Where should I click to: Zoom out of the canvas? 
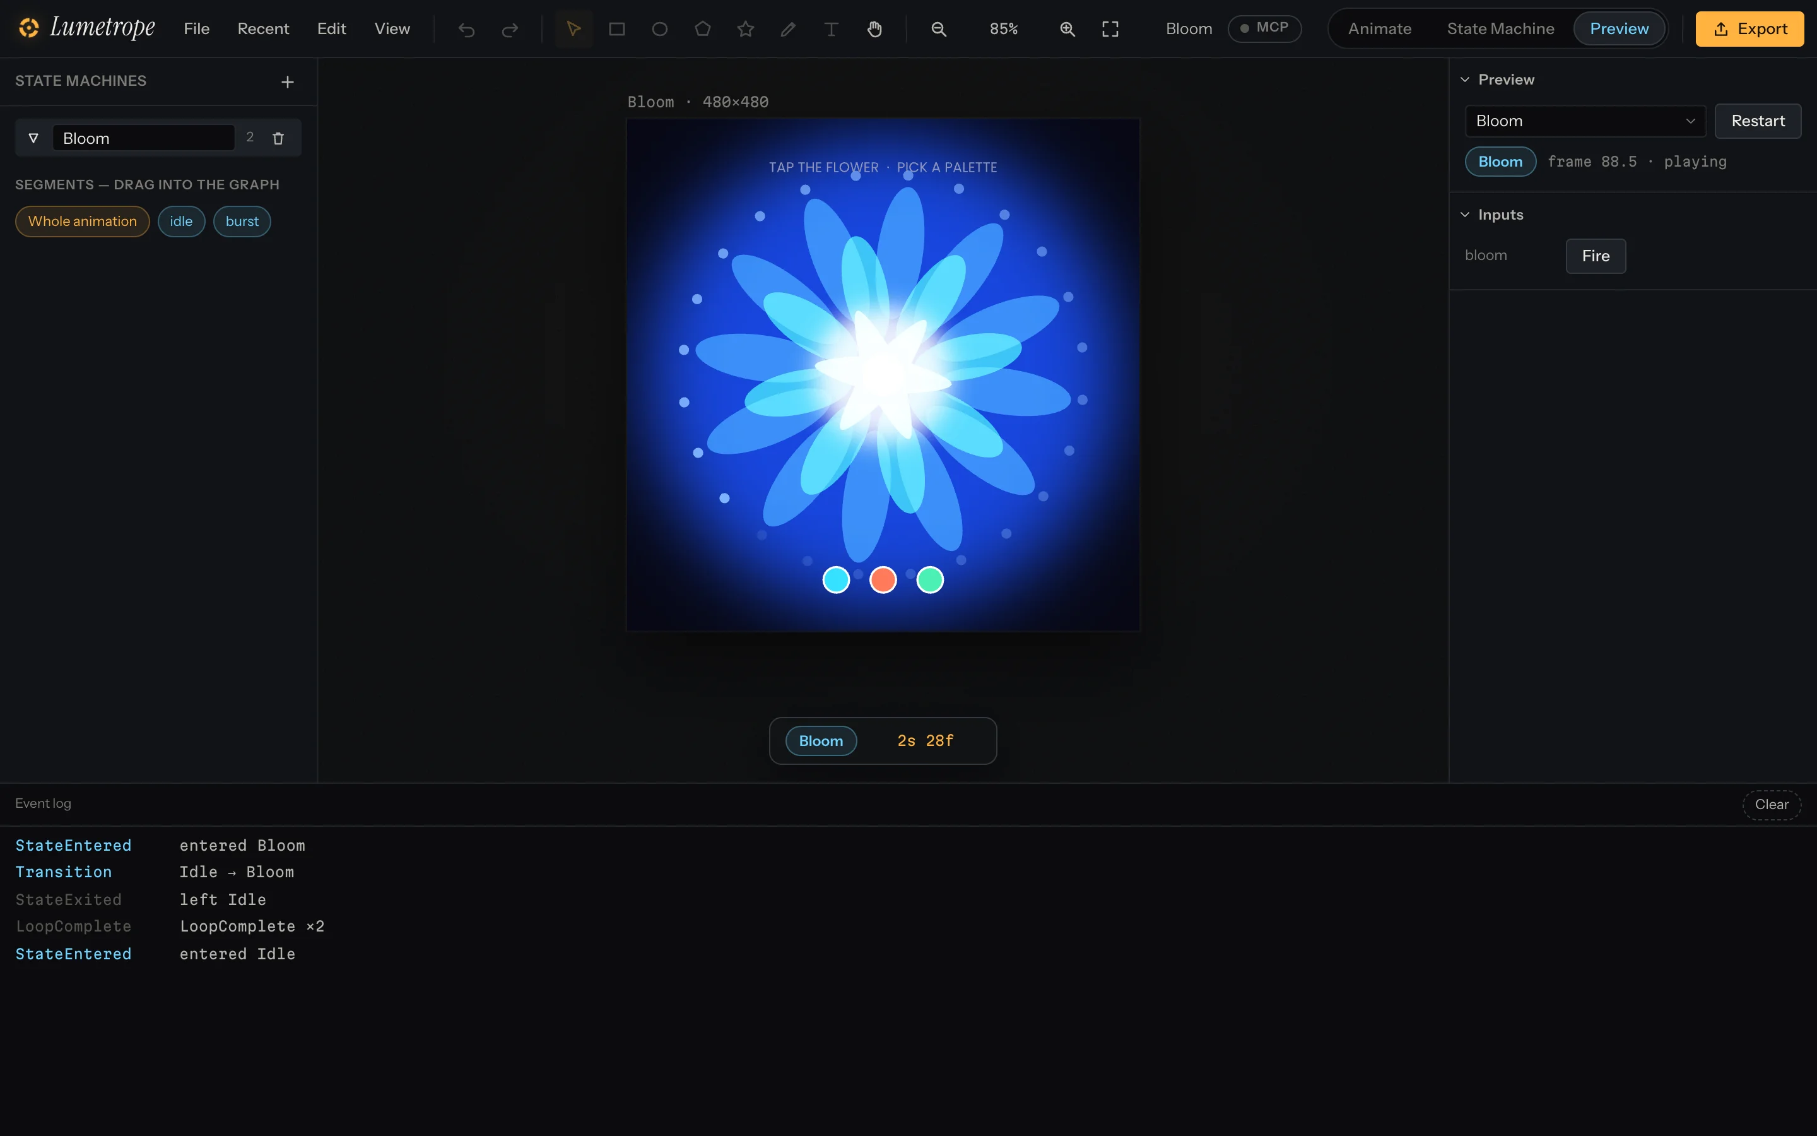(x=939, y=29)
